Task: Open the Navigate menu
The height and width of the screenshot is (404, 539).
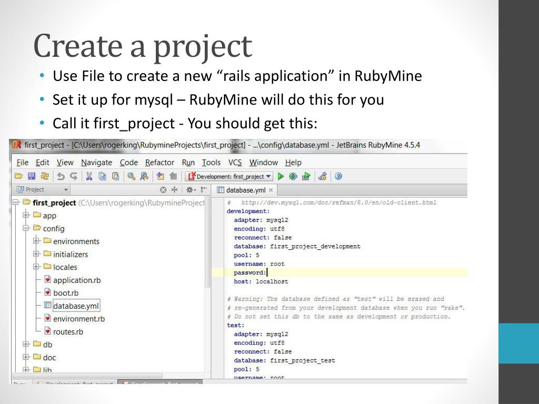Action: (97, 163)
